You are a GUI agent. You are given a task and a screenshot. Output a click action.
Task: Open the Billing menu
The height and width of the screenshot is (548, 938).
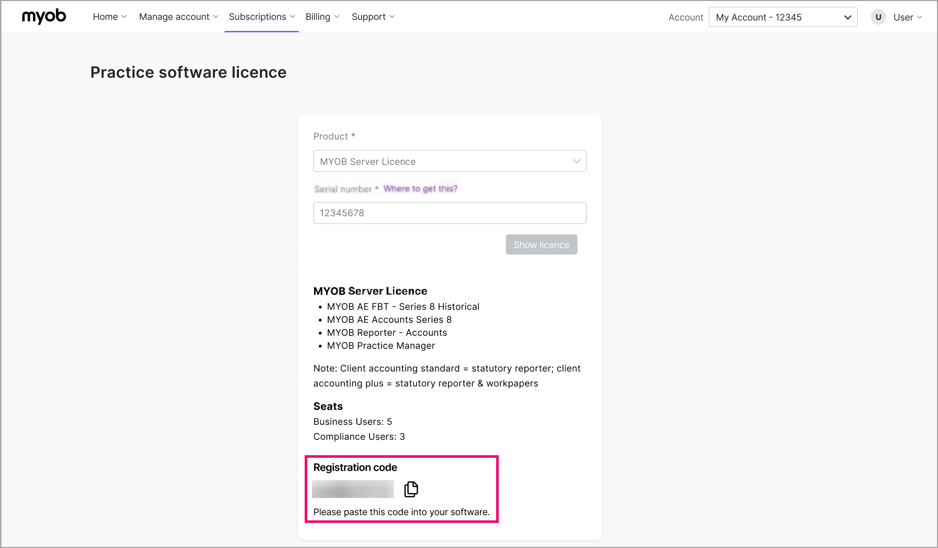[322, 17]
